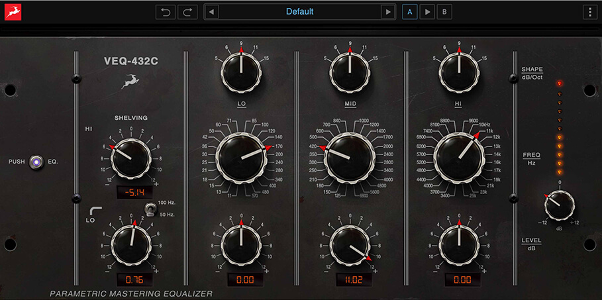Click the LO band frequency knob

point(241,158)
